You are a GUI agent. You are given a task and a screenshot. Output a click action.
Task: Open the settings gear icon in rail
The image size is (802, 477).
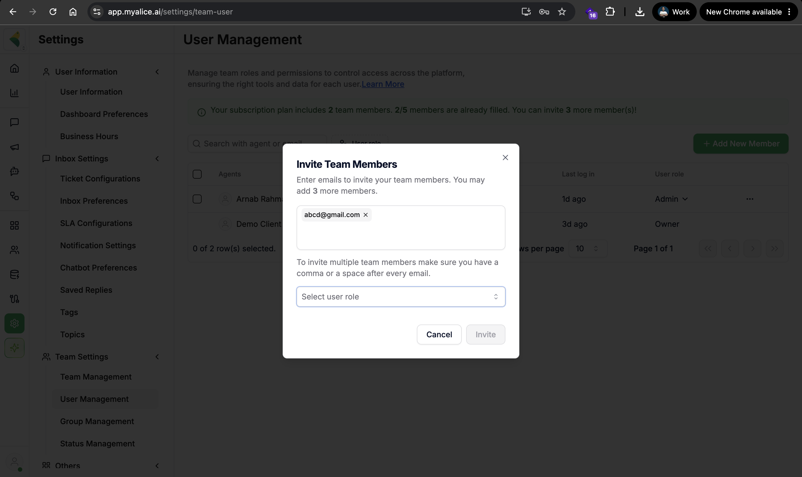14,323
